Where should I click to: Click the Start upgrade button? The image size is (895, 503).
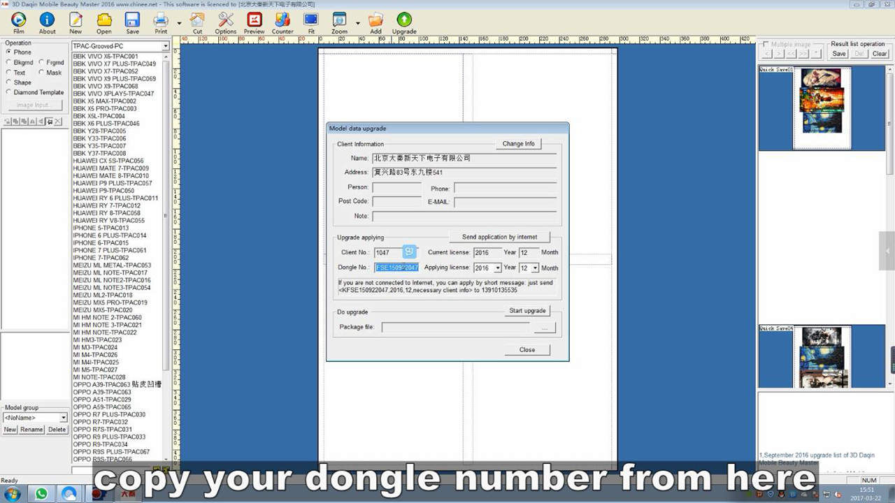527,311
